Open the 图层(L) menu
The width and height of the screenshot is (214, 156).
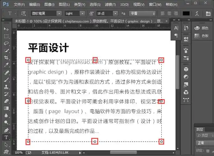pos(64,4)
